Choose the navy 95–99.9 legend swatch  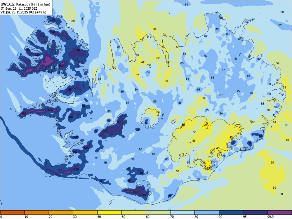pos(255,213)
